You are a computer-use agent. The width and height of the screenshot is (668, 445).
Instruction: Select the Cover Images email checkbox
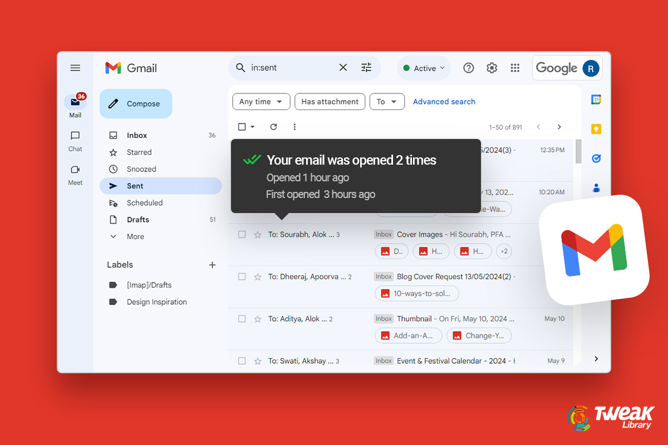(242, 235)
